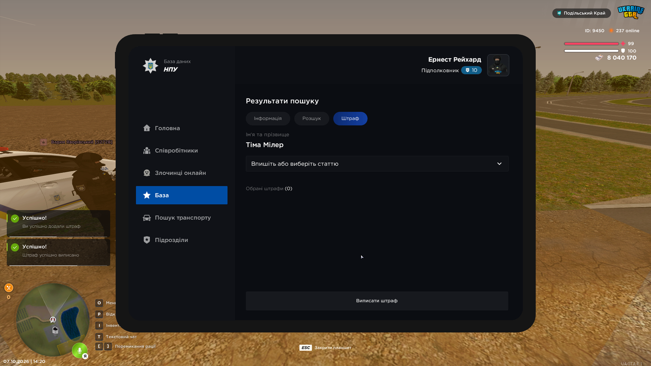Click the 'Обрані штрафи (0)' label

pyautogui.click(x=269, y=189)
